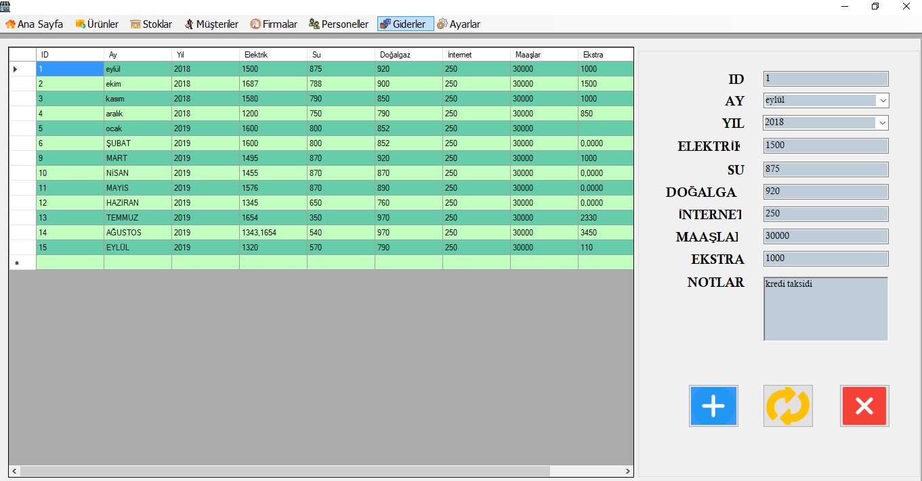Click the MAAŞLAR input field
The image size is (922, 481).
(x=826, y=237)
